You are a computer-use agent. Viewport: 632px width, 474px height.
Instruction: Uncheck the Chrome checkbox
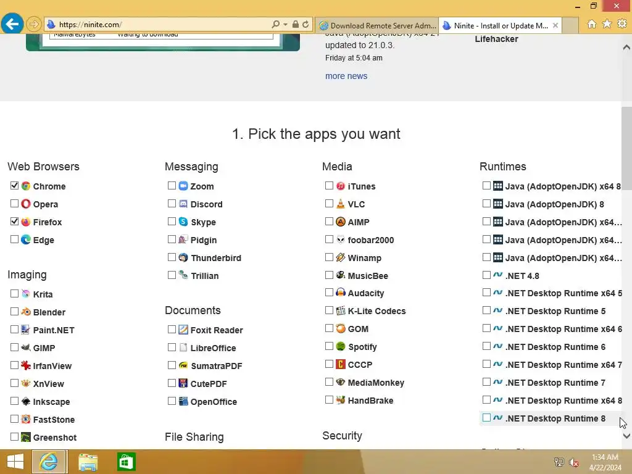click(15, 185)
